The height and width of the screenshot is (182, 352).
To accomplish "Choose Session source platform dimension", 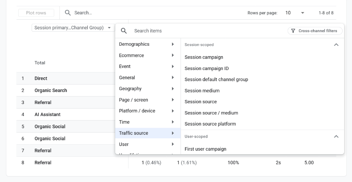I will pos(210,124).
